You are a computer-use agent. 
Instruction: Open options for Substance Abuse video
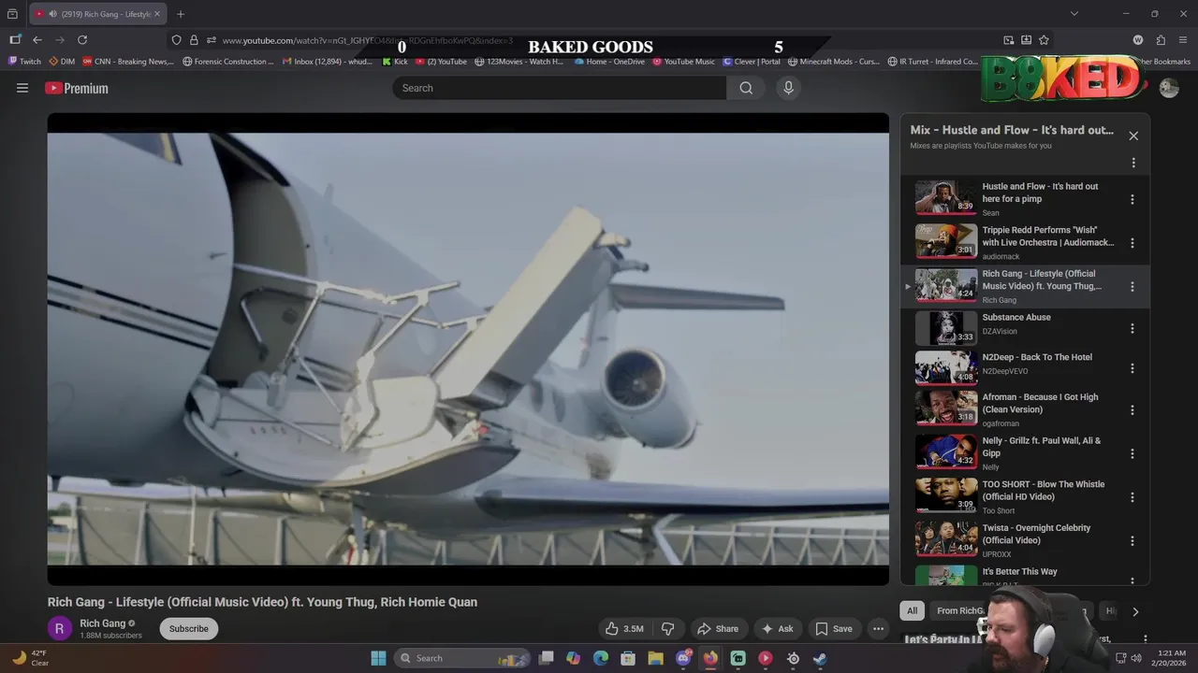1132,329
